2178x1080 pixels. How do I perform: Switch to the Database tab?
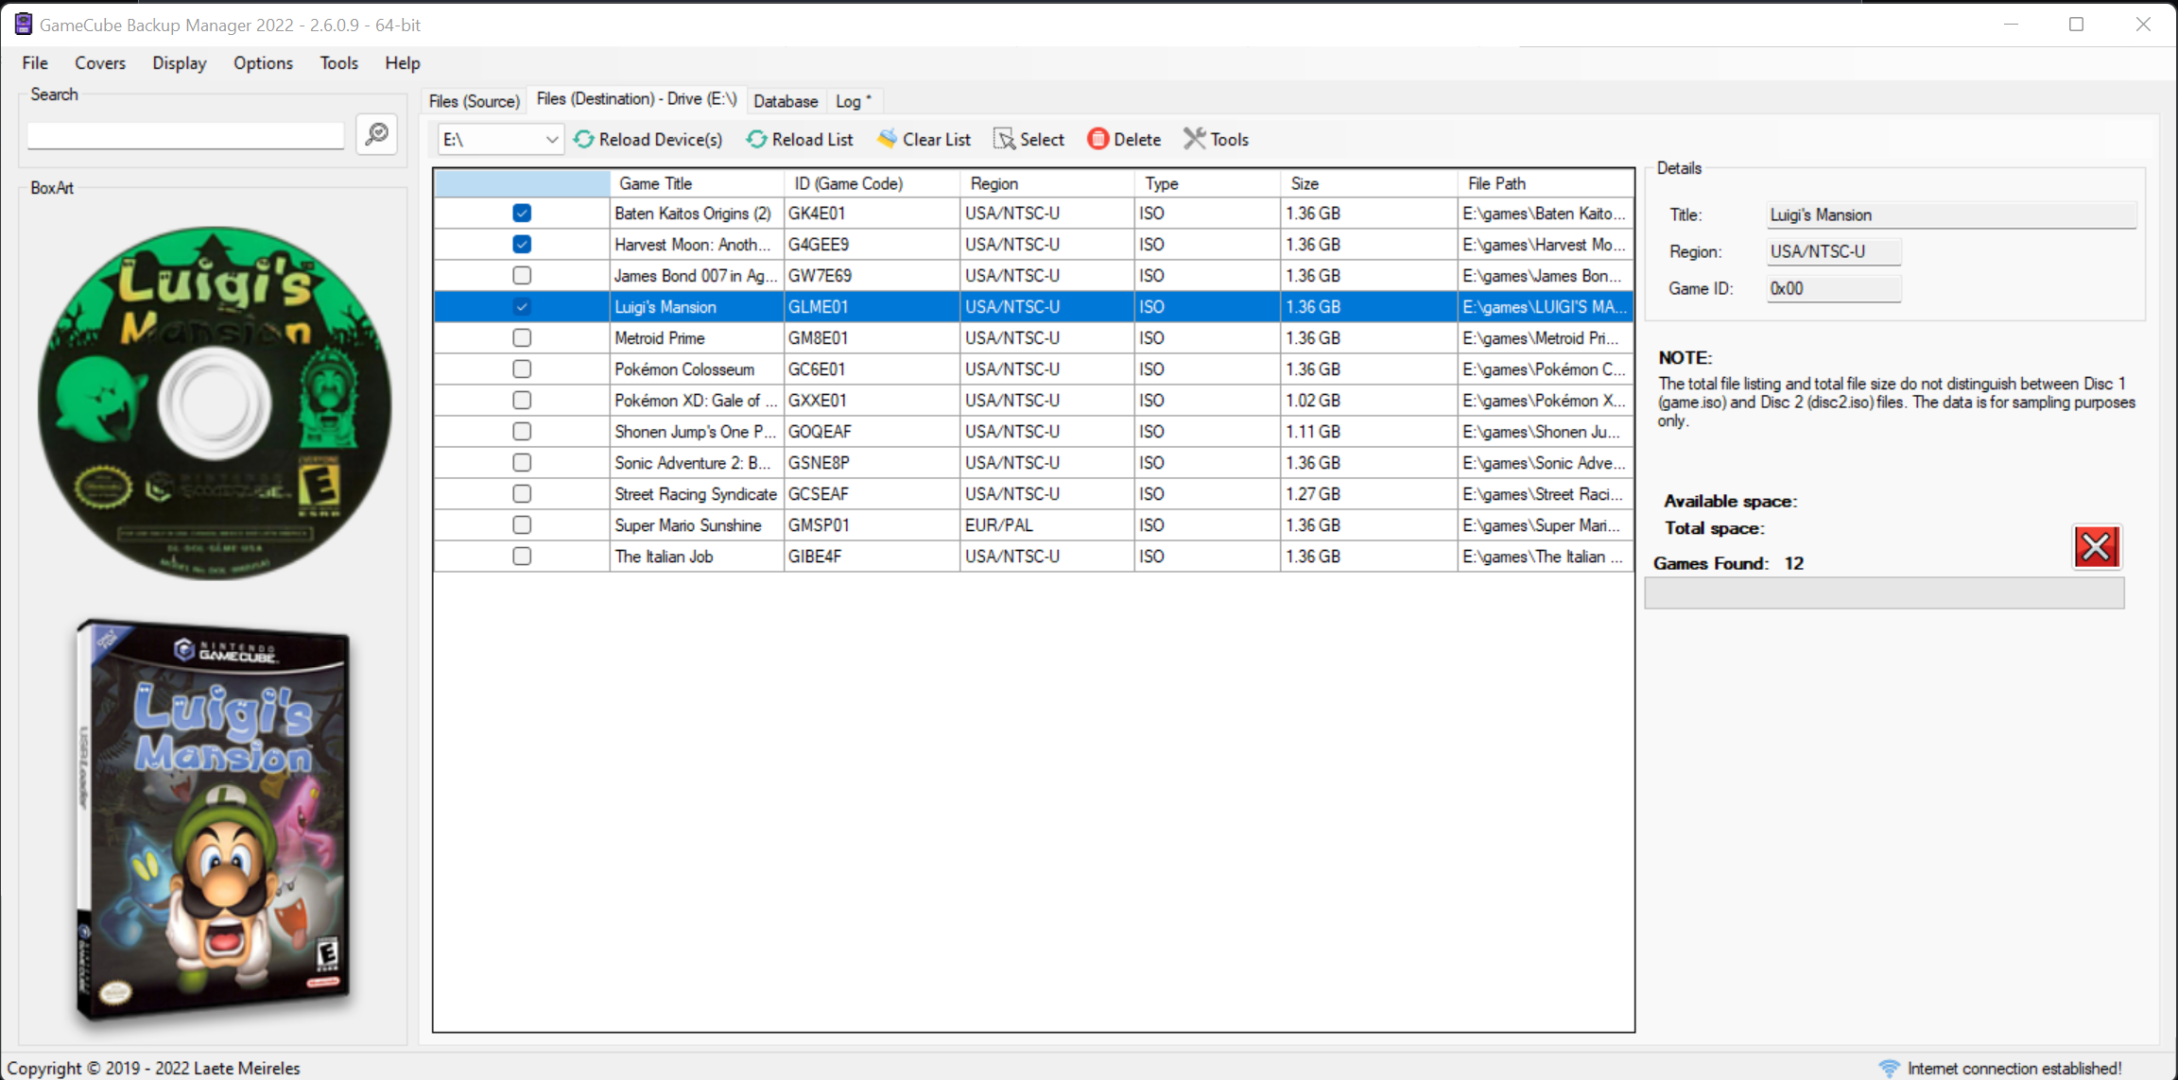(x=785, y=101)
